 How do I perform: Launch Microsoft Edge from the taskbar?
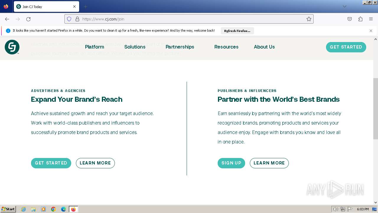(x=63, y=209)
